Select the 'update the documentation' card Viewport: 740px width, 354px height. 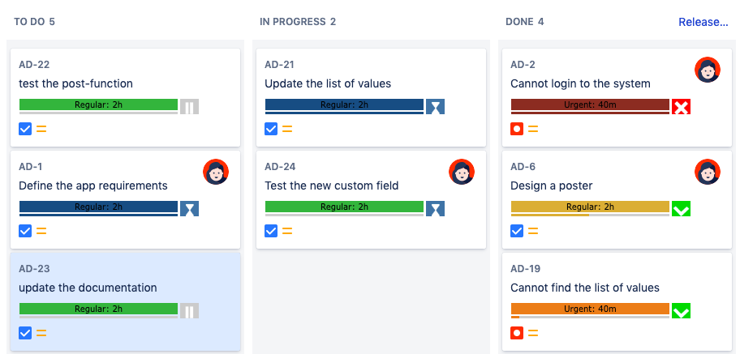(125, 288)
